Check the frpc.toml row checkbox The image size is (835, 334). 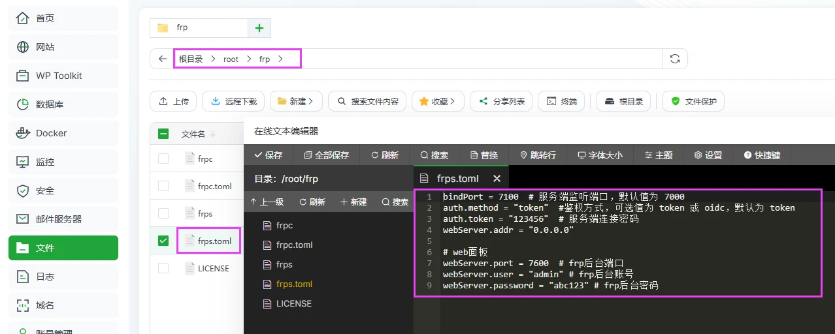(163, 186)
